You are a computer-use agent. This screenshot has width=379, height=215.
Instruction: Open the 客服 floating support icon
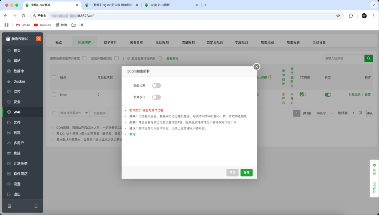coord(374,168)
